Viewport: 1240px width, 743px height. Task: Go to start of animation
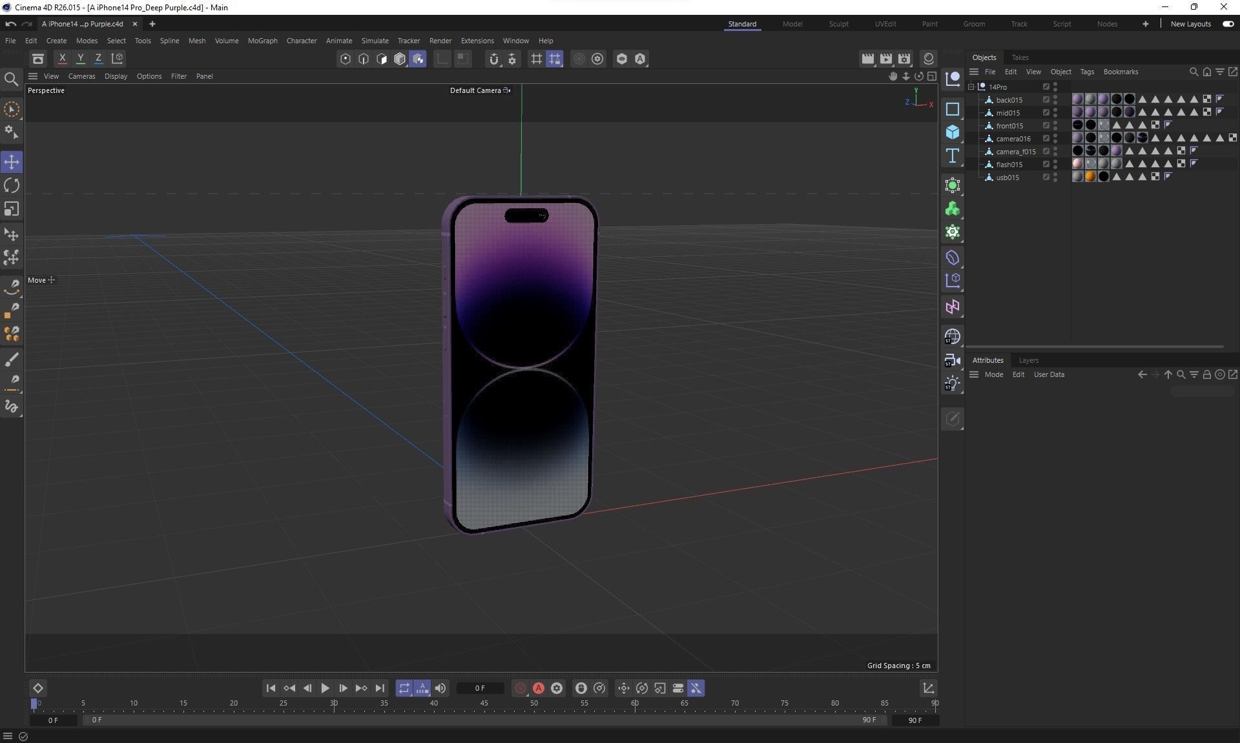point(271,688)
